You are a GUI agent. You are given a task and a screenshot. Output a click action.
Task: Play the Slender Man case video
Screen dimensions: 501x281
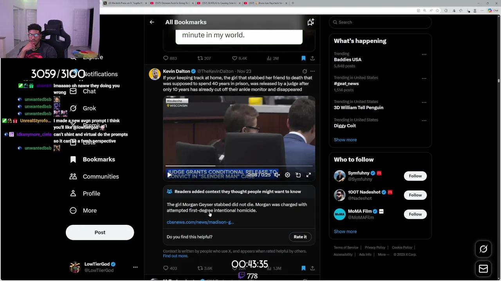169,175
